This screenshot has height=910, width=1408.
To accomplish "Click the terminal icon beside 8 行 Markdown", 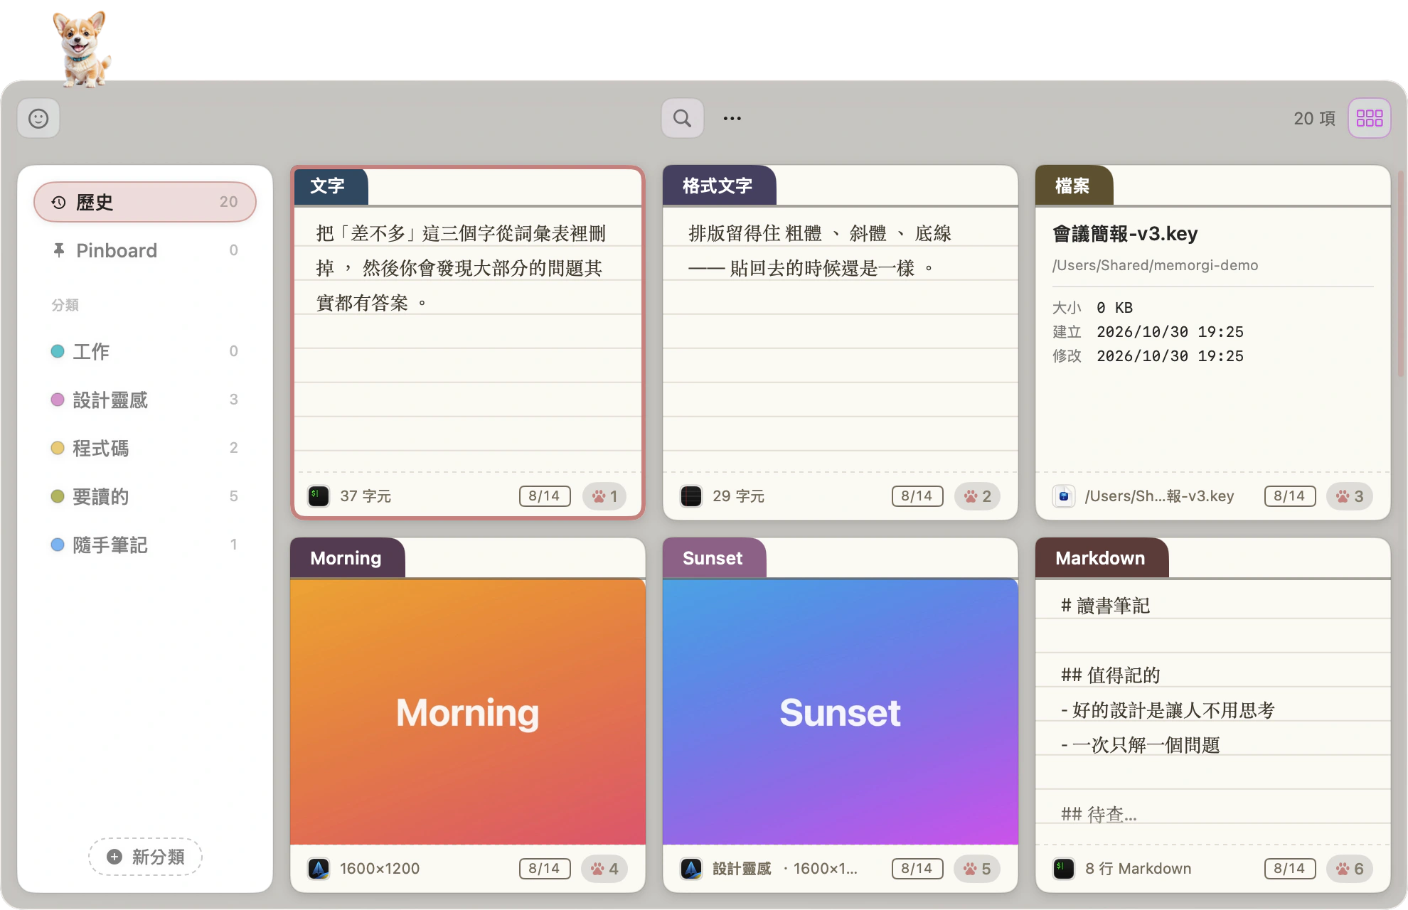I will pyautogui.click(x=1064, y=869).
